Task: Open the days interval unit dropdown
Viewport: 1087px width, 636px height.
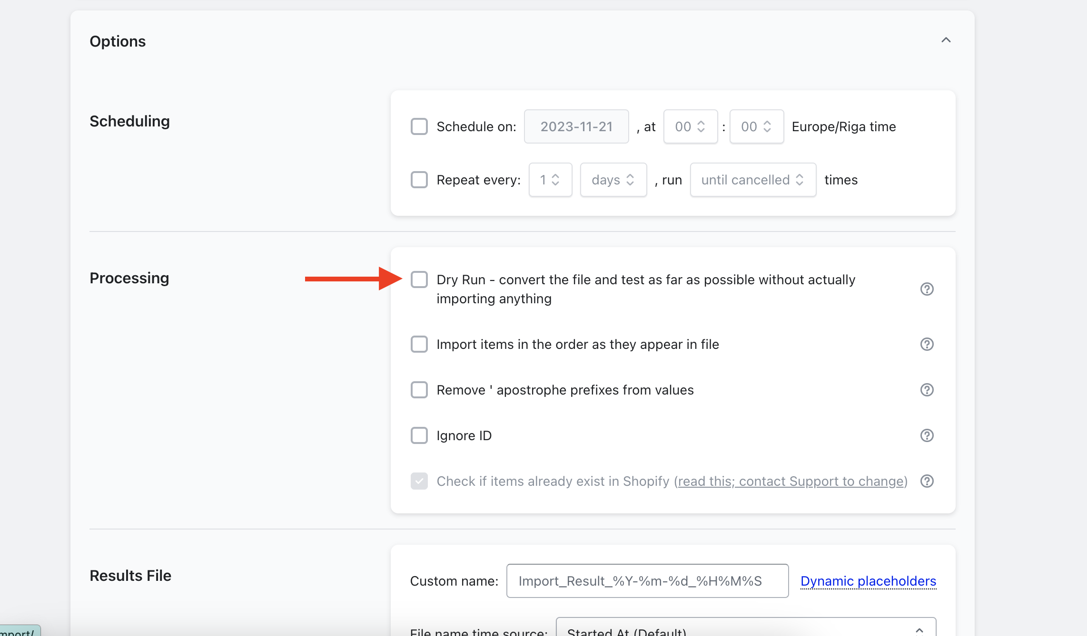Action: pyautogui.click(x=613, y=180)
